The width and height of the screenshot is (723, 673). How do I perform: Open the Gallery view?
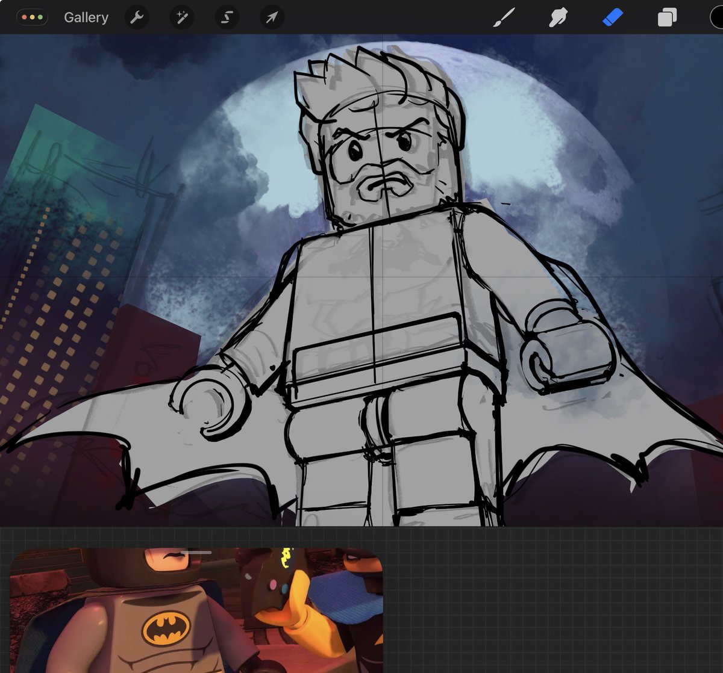pyautogui.click(x=86, y=17)
